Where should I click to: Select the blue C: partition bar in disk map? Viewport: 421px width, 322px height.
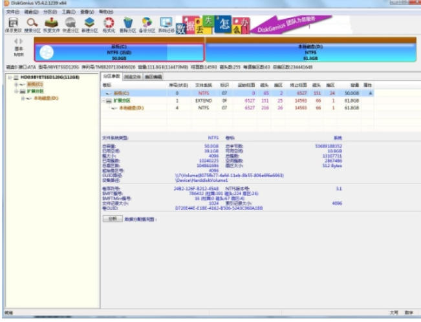coord(118,52)
